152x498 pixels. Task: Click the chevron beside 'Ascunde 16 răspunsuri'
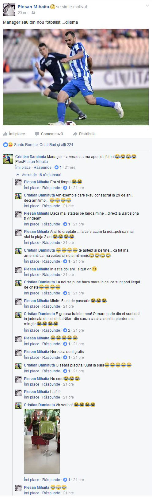tap(18, 175)
